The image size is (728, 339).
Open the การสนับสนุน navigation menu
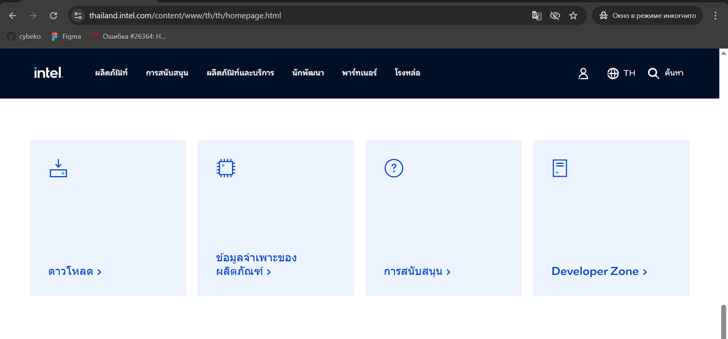pyautogui.click(x=167, y=73)
